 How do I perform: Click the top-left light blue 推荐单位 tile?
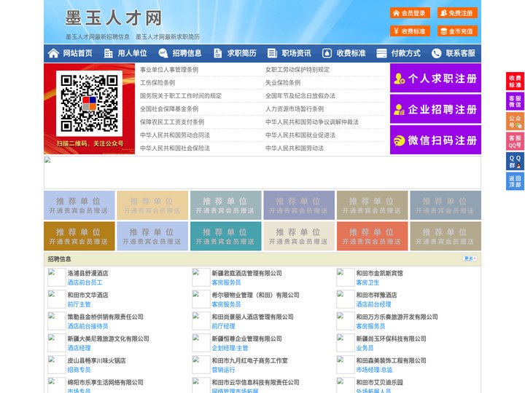point(79,205)
